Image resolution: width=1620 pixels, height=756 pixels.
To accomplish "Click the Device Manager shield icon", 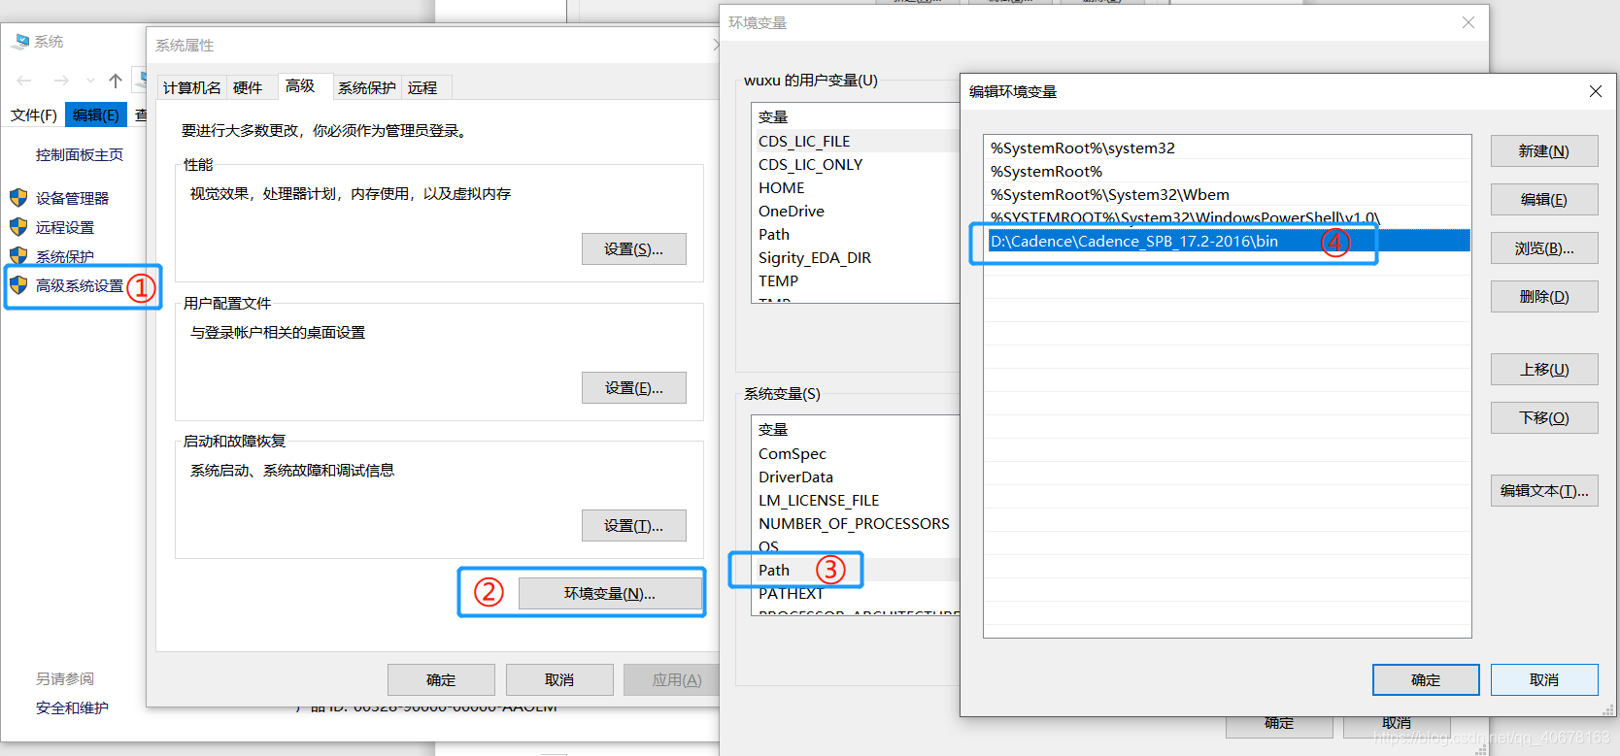I will (x=18, y=198).
